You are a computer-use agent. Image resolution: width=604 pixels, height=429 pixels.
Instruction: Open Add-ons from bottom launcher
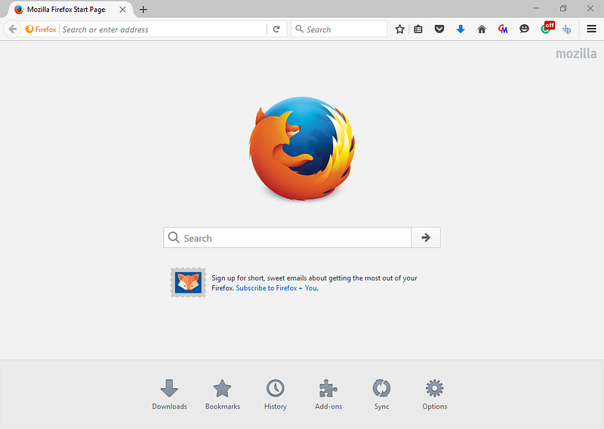click(x=328, y=394)
